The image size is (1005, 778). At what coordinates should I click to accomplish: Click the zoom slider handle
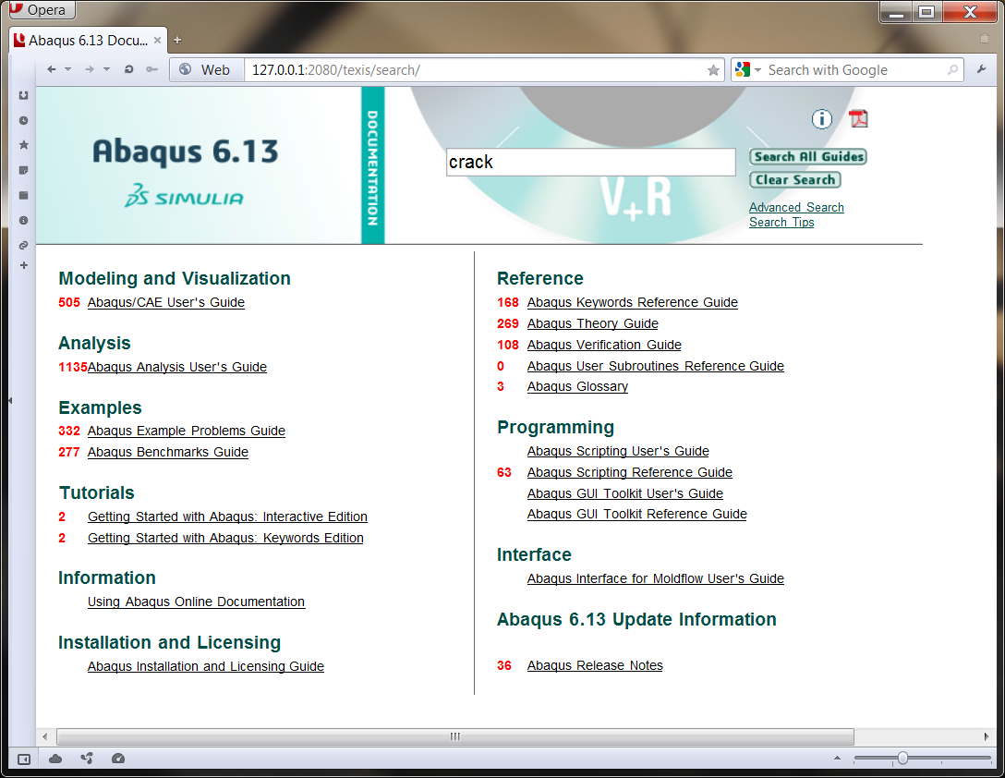coord(902,758)
